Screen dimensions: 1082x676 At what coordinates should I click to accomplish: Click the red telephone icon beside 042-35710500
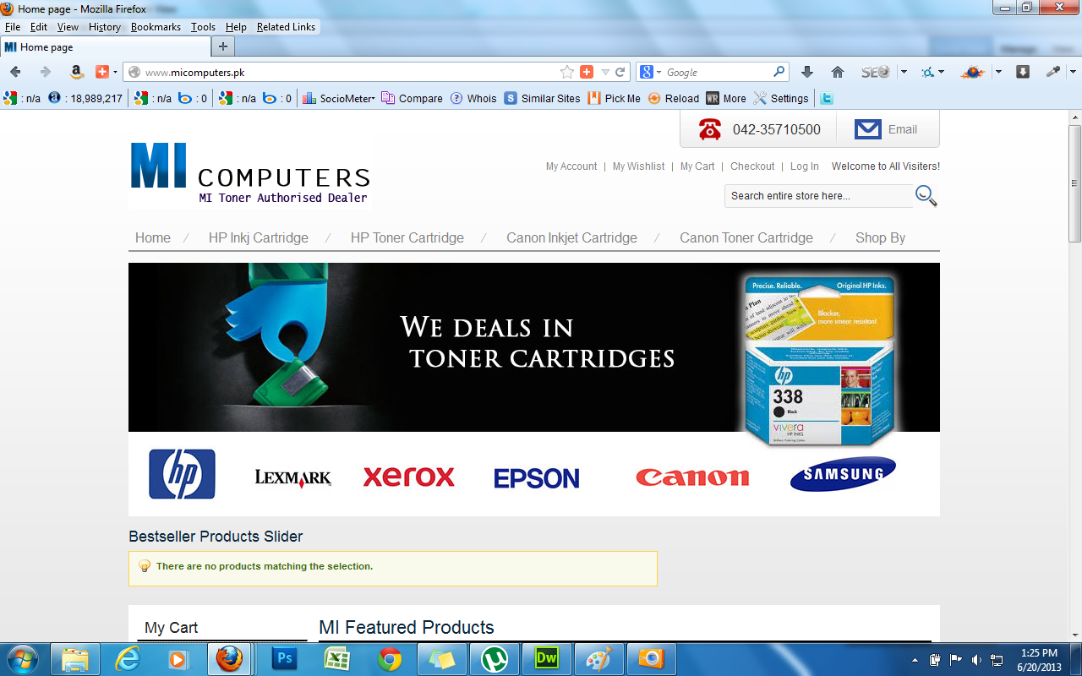(x=709, y=129)
